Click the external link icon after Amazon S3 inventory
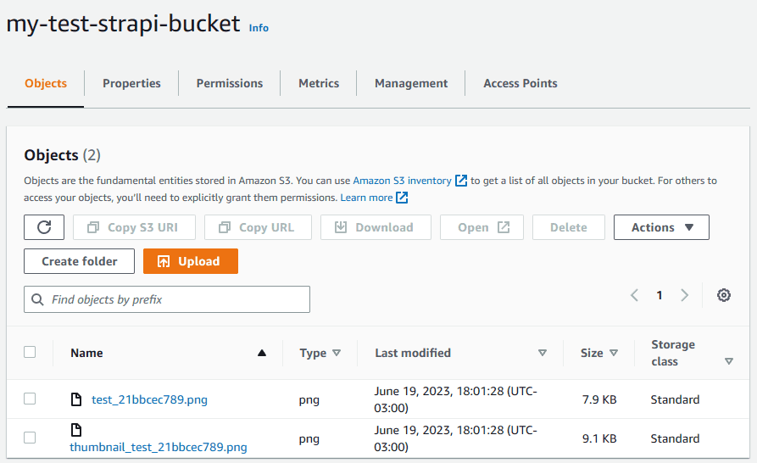Image resolution: width=757 pixels, height=463 pixels. [461, 181]
